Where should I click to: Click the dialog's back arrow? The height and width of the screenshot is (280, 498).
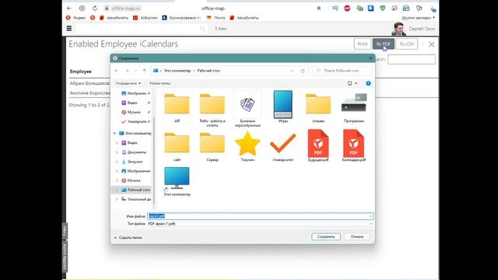point(117,71)
